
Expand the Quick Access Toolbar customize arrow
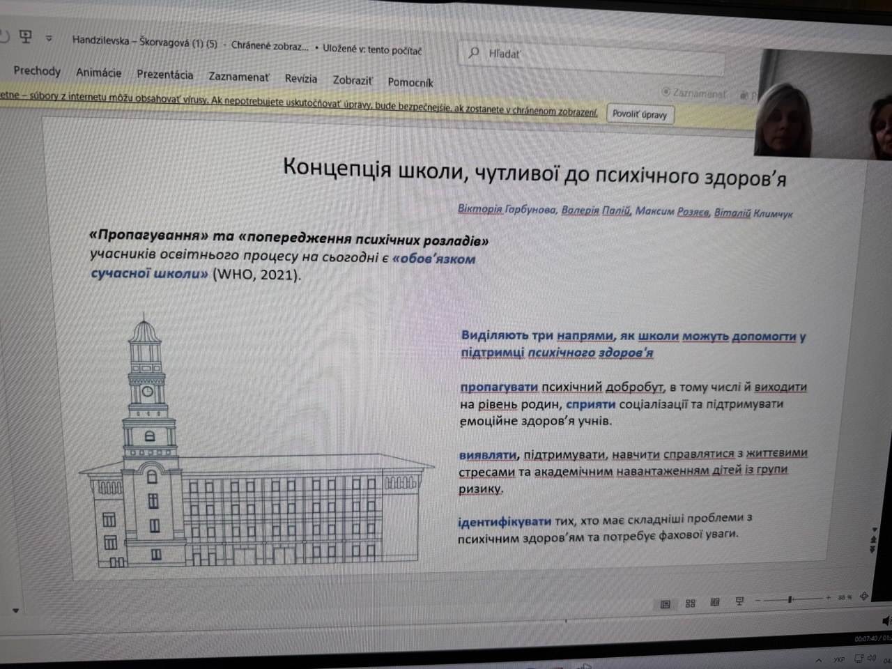pyautogui.click(x=49, y=38)
